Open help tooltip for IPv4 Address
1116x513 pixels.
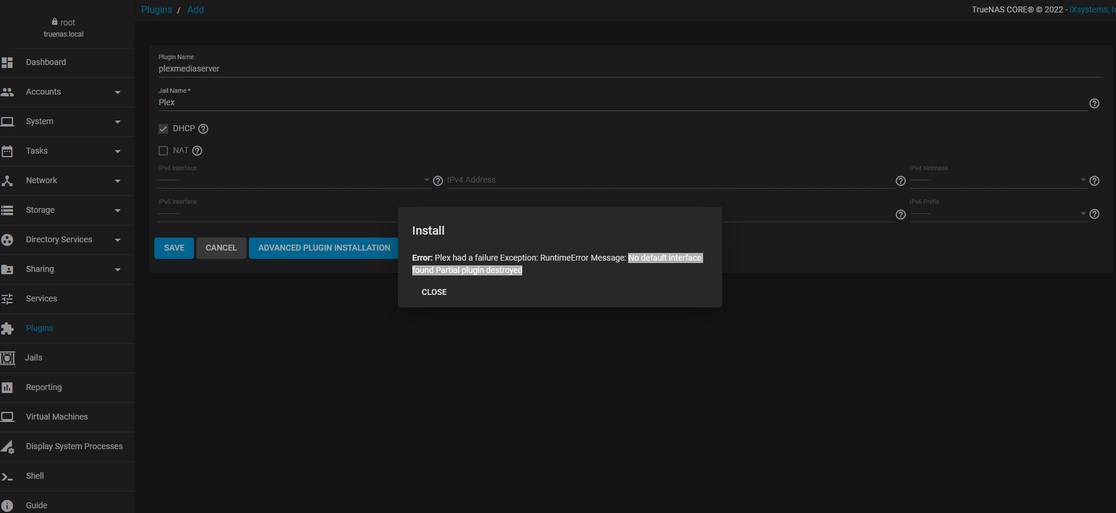click(901, 181)
